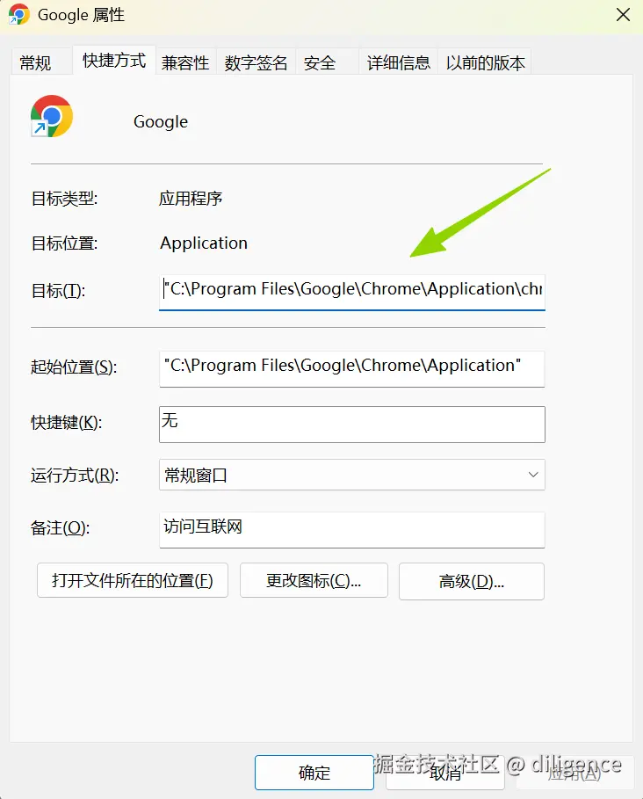Click the Chrome icon in title bar
This screenshot has height=799, width=643.
(x=18, y=14)
